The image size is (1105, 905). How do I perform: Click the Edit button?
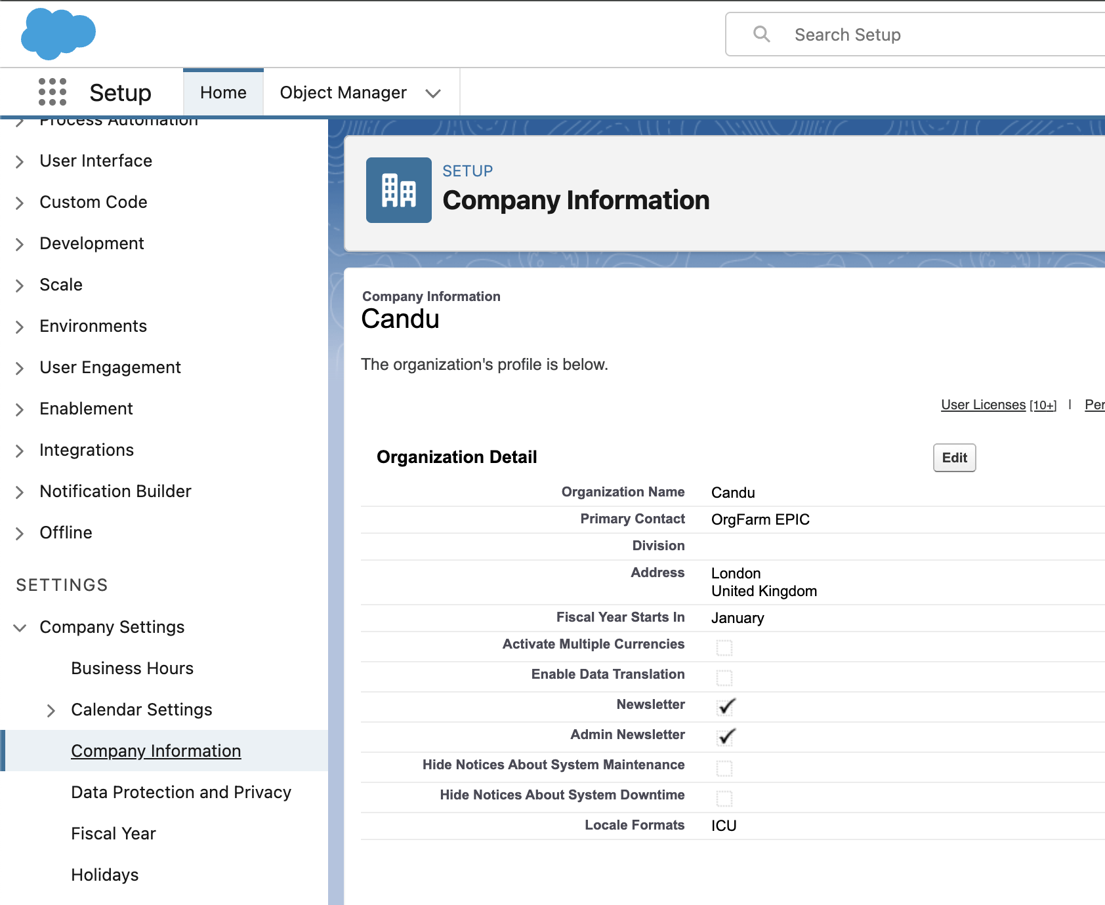[x=955, y=458]
